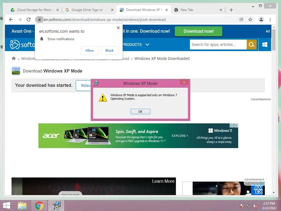Open the Chrome profile avatar icon
This screenshot has height=211, width=281.
coord(261,20)
